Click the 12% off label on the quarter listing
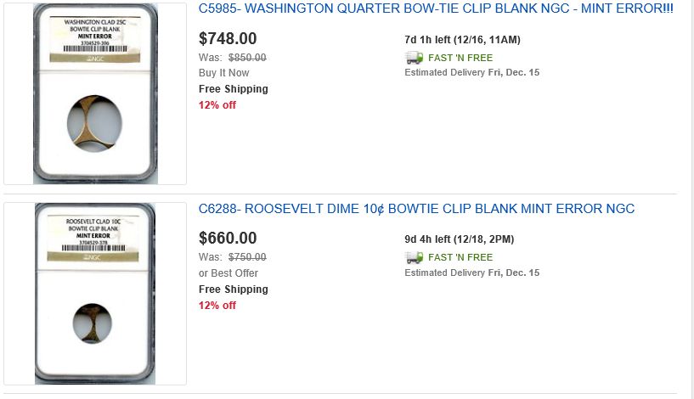The height and width of the screenshot is (399, 694). [217, 105]
